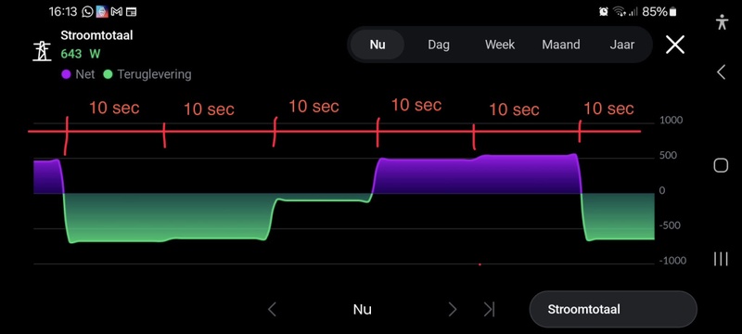Go to next time period arrow
This screenshot has height=334, width=742.
point(453,309)
